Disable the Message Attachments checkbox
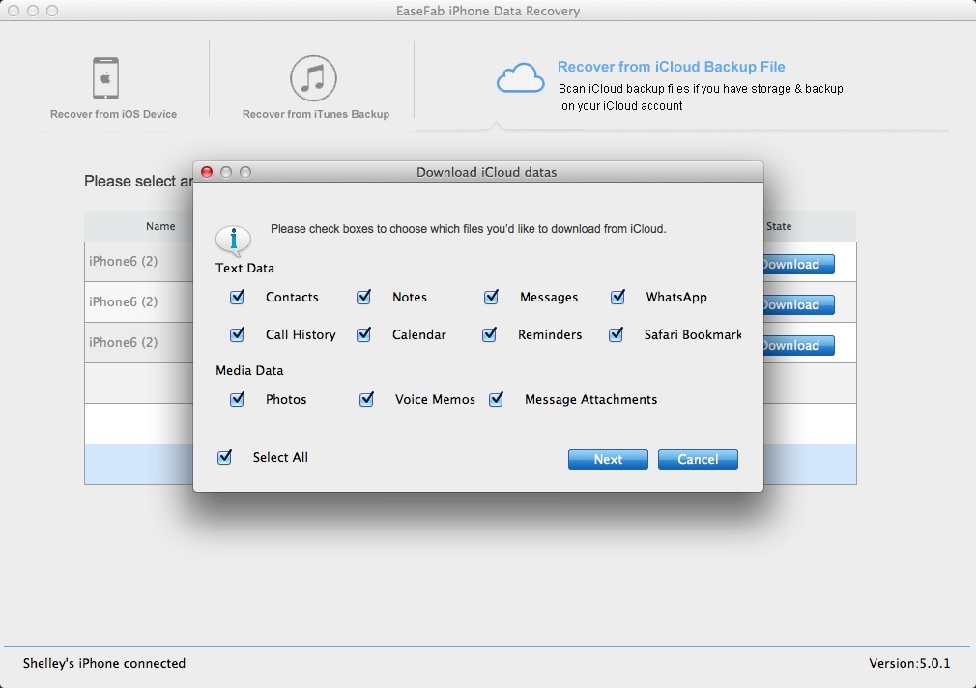This screenshot has width=976, height=688. pos(496,399)
